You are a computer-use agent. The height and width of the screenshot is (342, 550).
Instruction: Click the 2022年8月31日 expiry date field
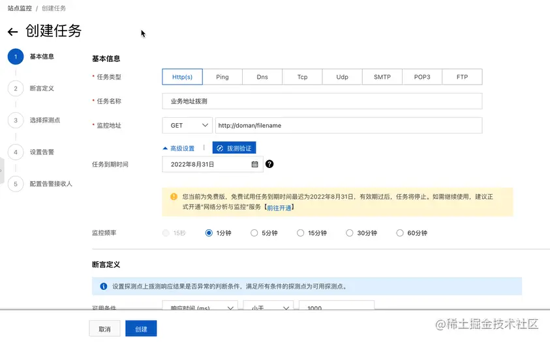pyautogui.click(x=213, y=164)
